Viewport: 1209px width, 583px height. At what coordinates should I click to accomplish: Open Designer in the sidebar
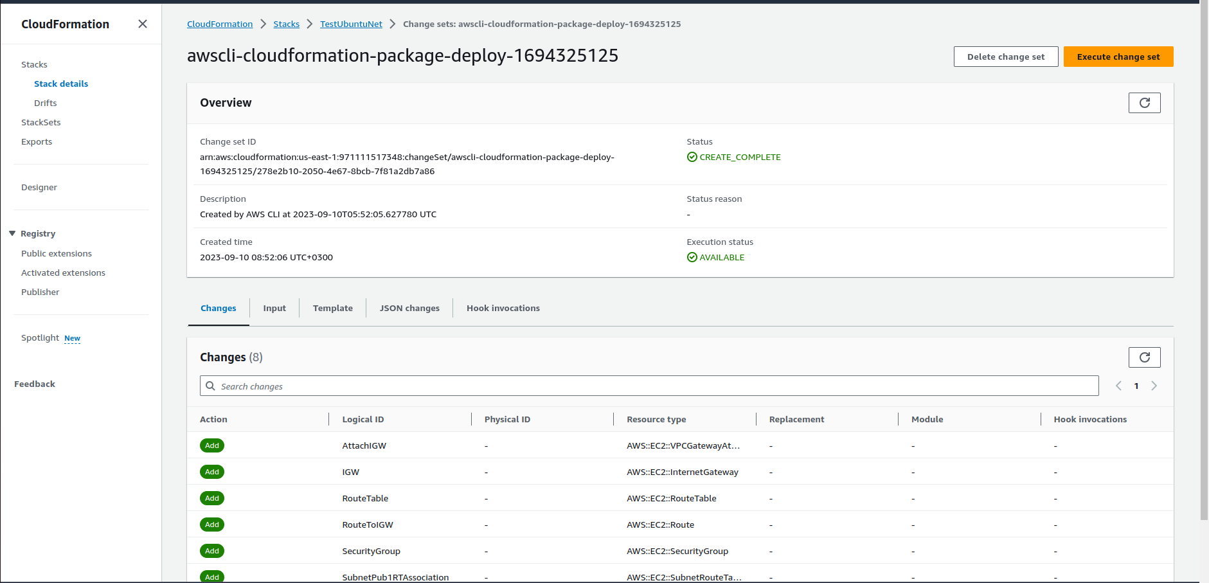click(x=39, y=187)
